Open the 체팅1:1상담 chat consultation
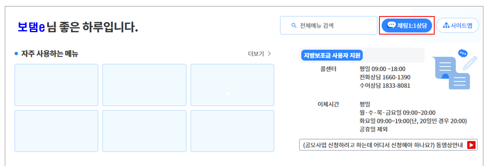Image resolution: width=487 pixels, height=166 pixels. click(407, 26)
